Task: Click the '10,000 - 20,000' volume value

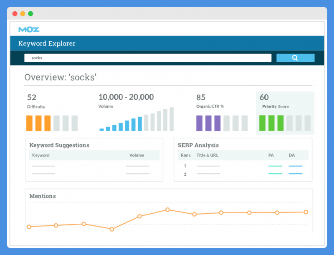Action: [126, 97]
